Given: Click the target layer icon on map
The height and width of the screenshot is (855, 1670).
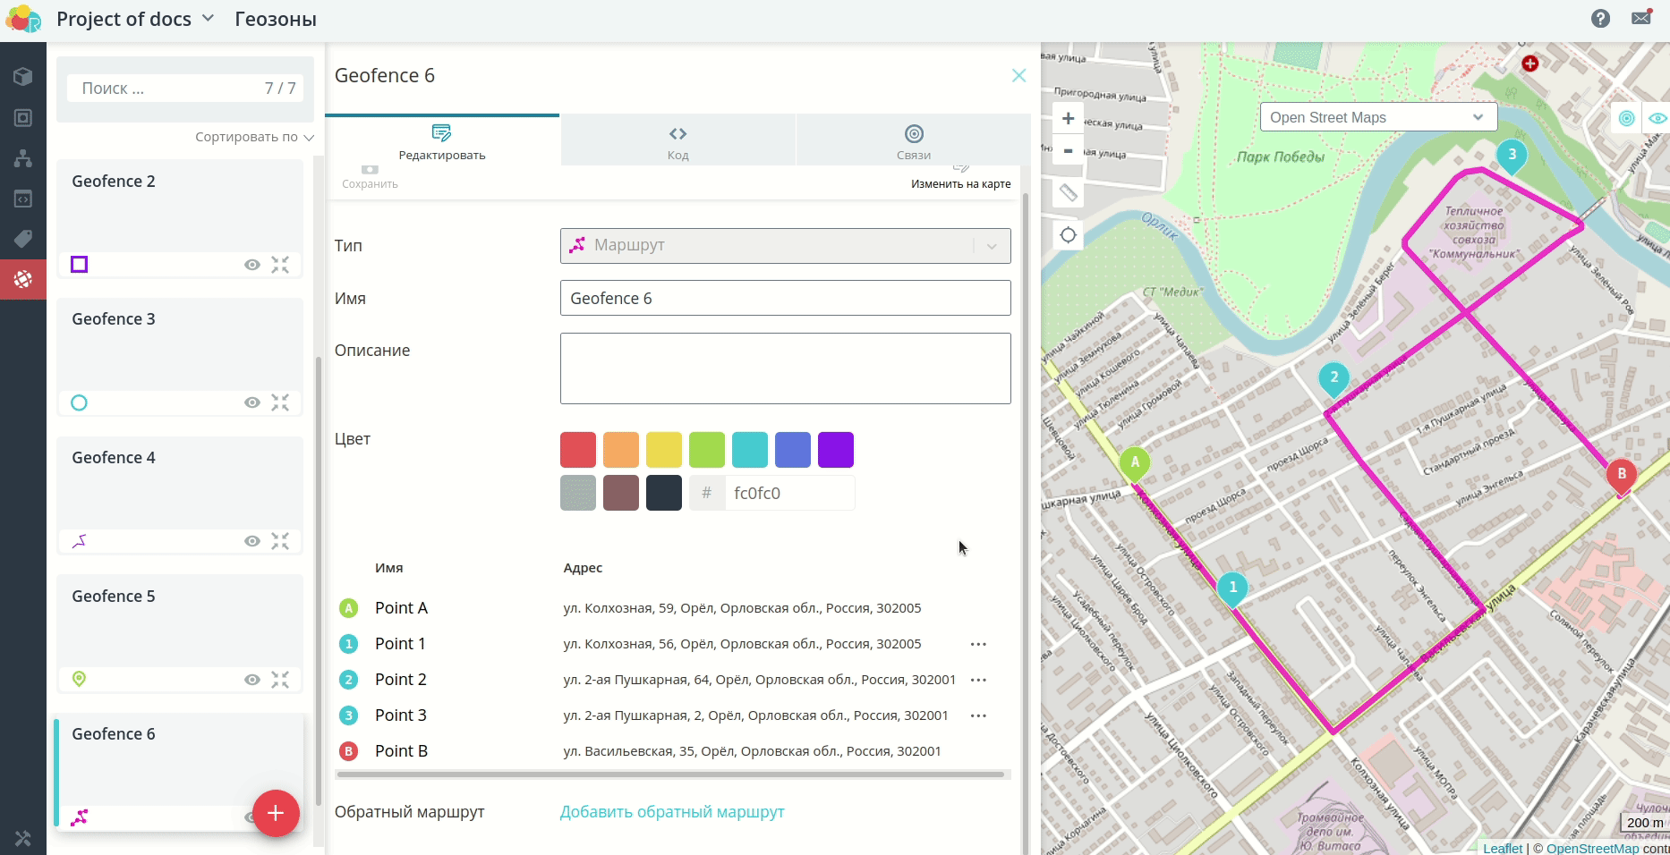Looking at the screenshot, I should tap(1627, 118).
